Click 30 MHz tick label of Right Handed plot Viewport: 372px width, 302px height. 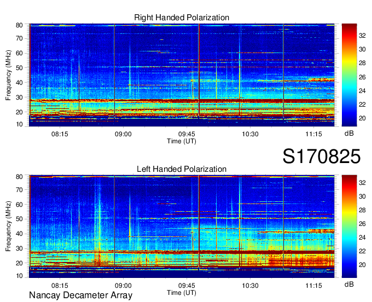click(19, 97)
